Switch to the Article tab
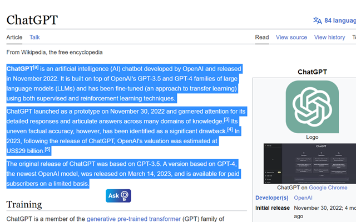Screen dimensions: 356x222 [x=14, y=37]
